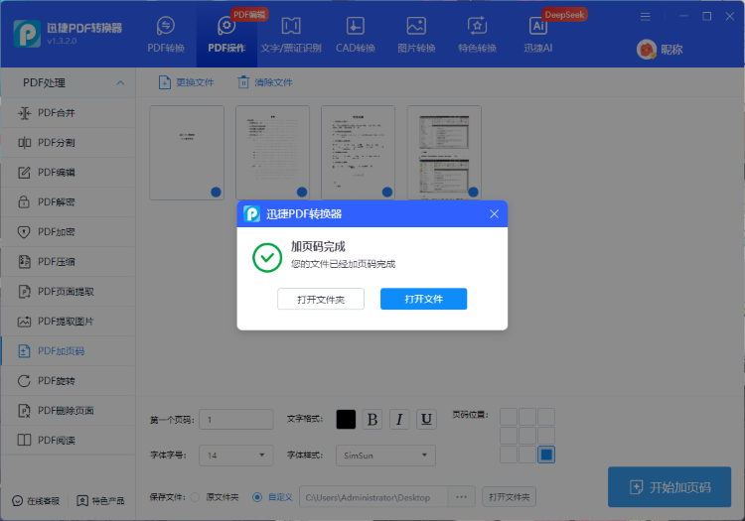Click the 第一个页码 input field
The width and height of the screenshot is (745, 521).
point(235,420)
